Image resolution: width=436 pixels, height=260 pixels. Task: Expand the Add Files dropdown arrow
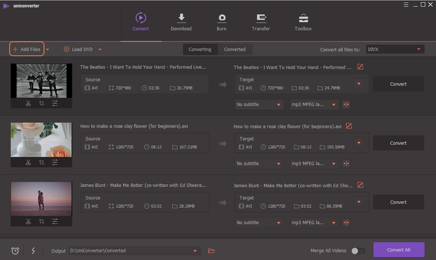click(48, 50)
